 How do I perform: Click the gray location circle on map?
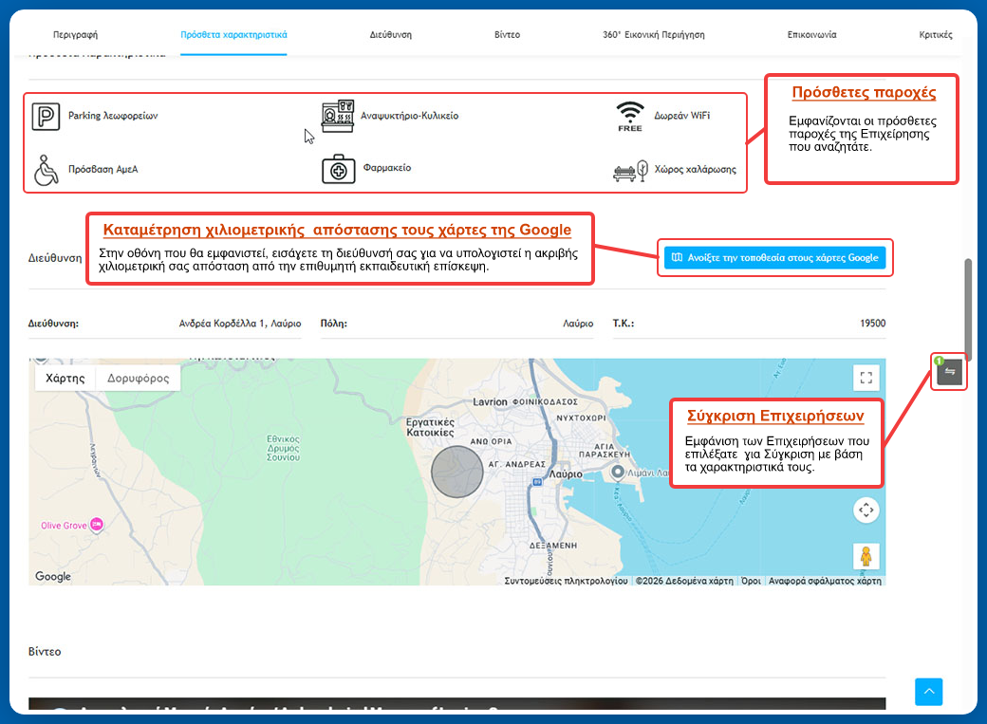[457, 472]
